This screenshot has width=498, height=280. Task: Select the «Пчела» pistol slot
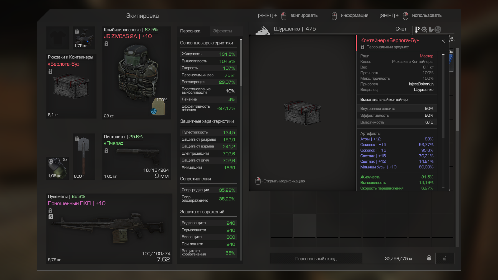point(137,157)
